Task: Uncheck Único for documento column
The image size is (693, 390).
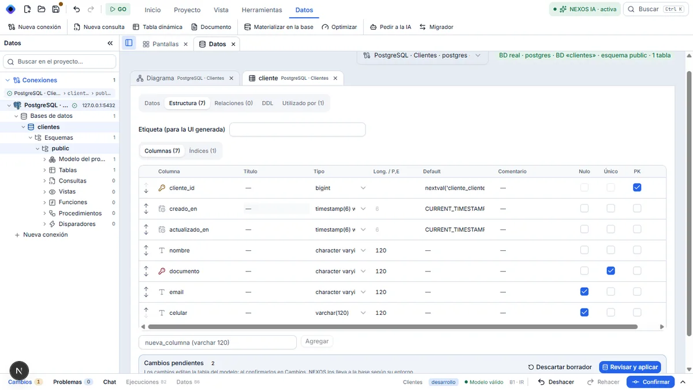Action: click(x=611, y=271)
